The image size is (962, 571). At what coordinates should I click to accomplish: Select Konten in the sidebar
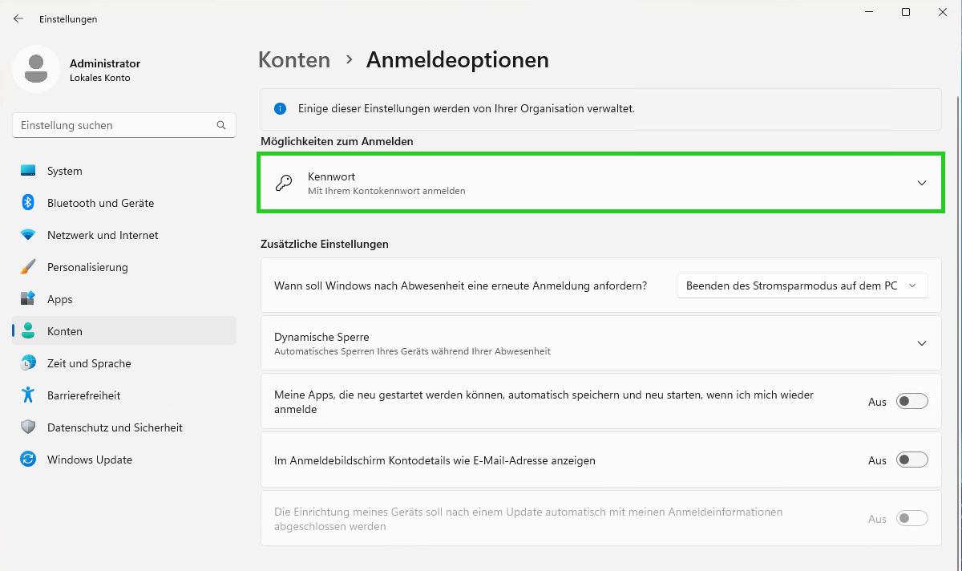coord(64,331)
